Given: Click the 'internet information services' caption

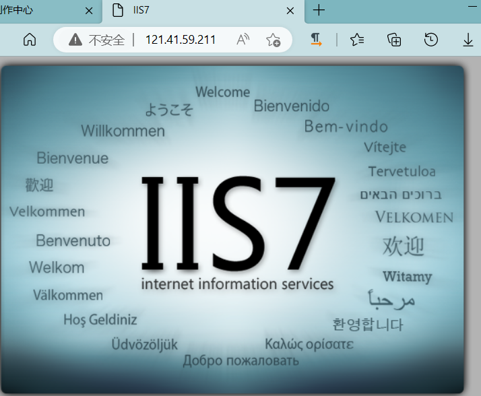Looking at the screenshot, I should pyautogui.click(x=237, y=284).
